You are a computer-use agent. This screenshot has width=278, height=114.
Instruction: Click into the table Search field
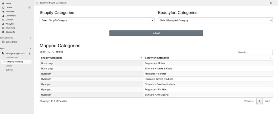pyautogui.click(x=260, y=52)
